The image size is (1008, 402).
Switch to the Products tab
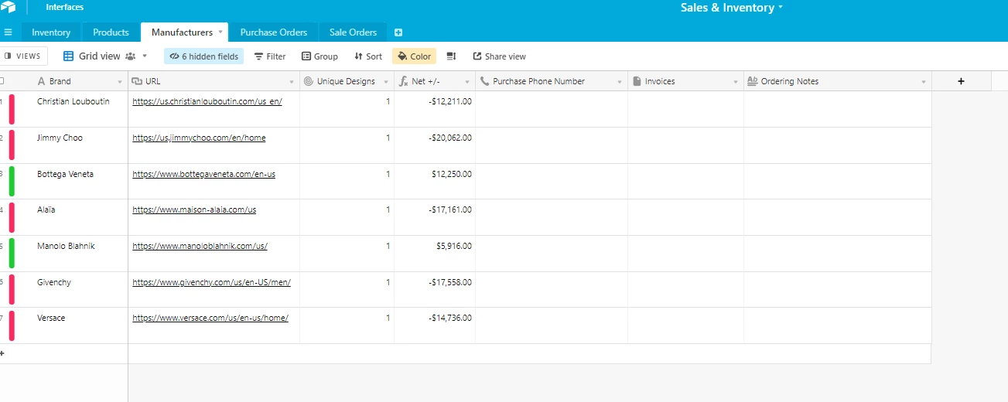(111, 32)
